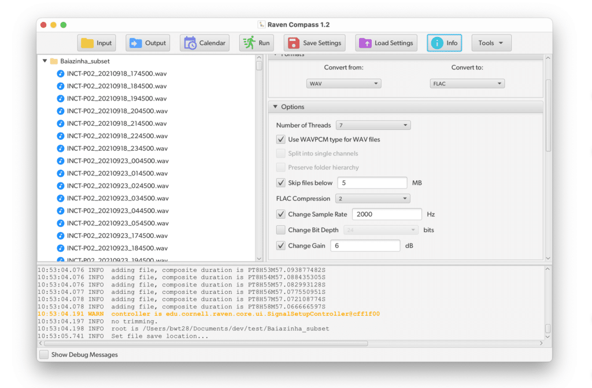Click the Save Settings icon

pos(295,42)
